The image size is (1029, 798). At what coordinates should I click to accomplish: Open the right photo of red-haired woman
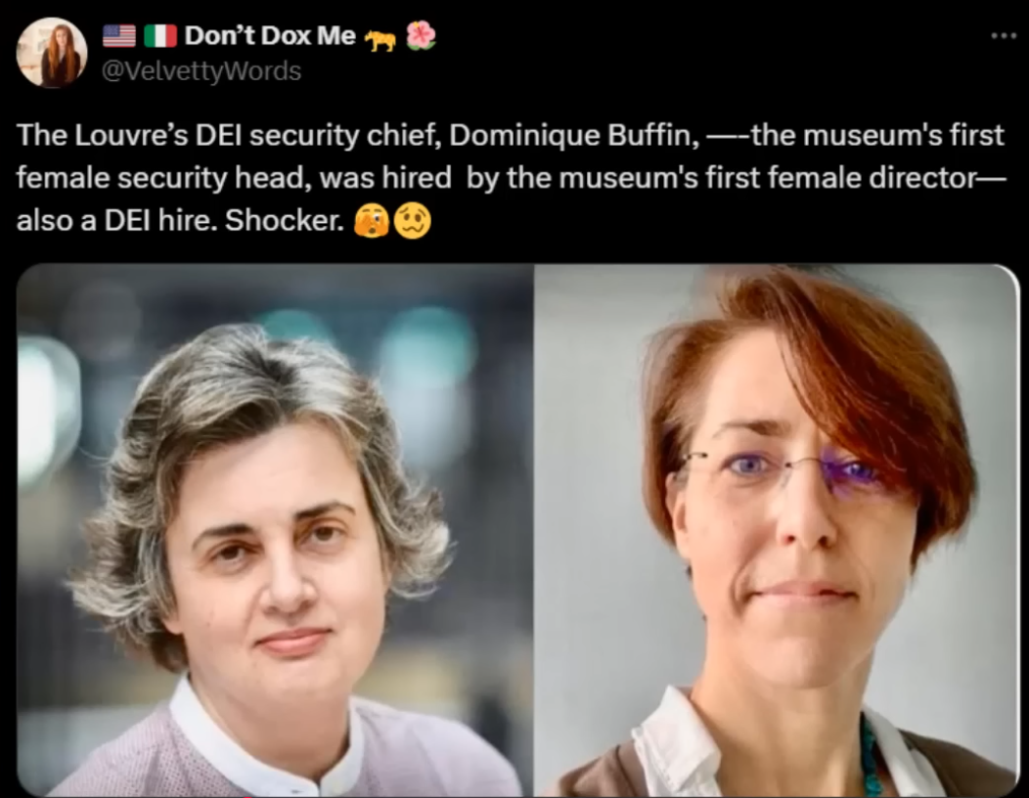coord(777,530)
